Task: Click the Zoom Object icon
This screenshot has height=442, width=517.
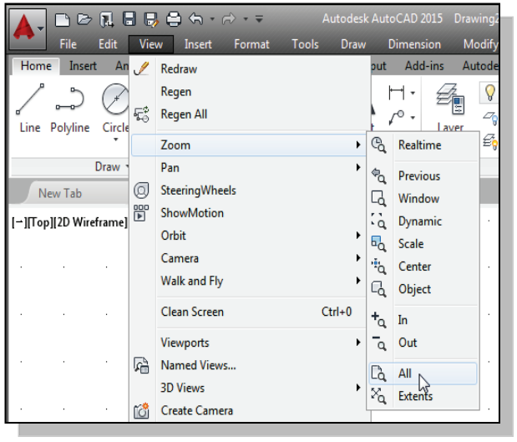Action: (x=378, y=289)
